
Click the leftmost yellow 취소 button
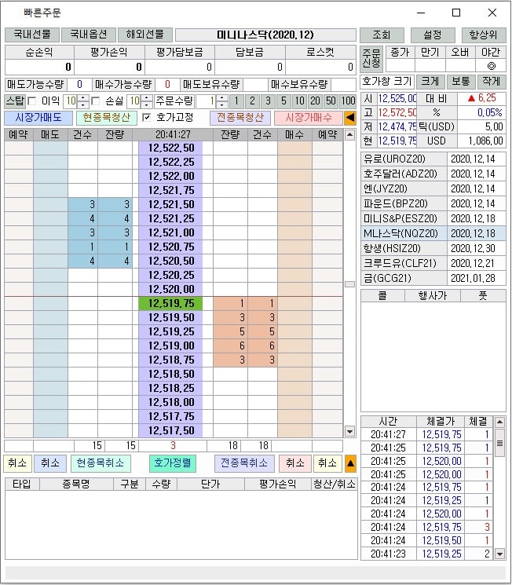tap(17, 463)
